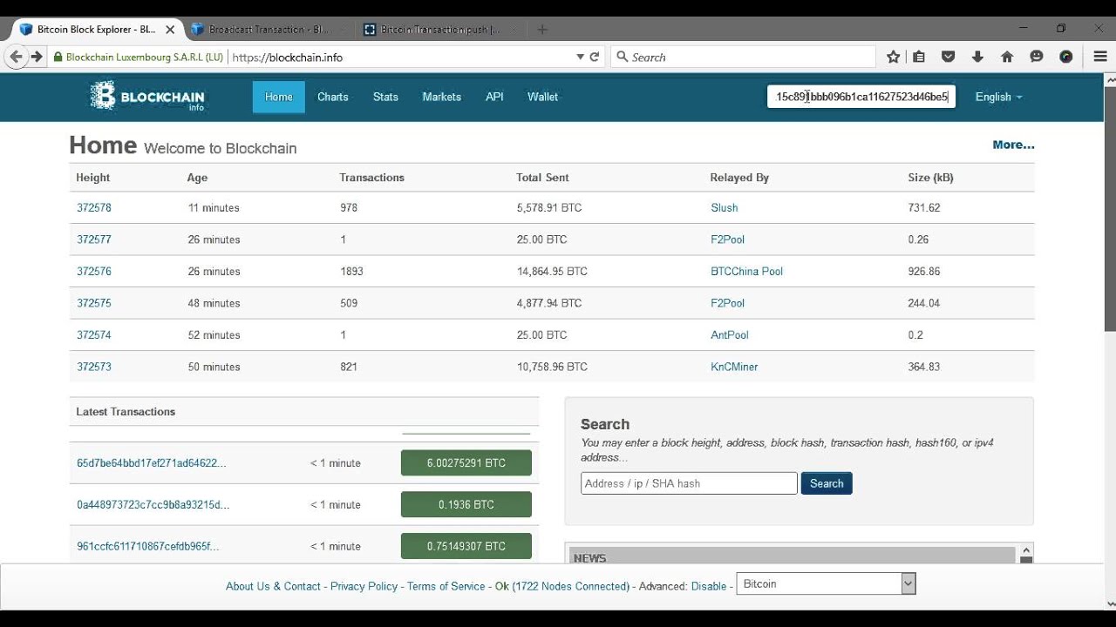Open Privacy Policy link
1116x627 pixels.
(x=364, y=586)
